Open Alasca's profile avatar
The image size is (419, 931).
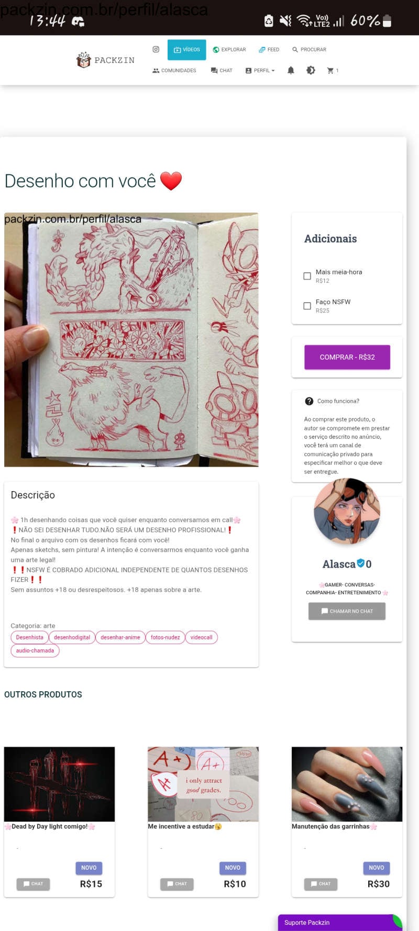click(x=347, y=511)
